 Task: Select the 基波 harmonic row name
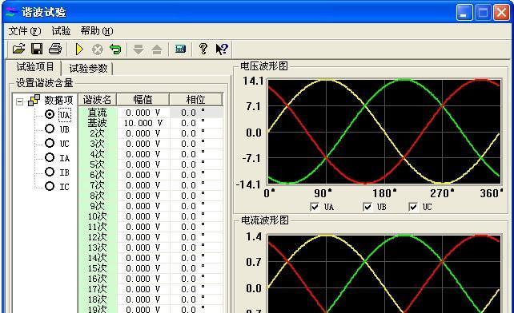pyautogui.click(x=98, y=123)
